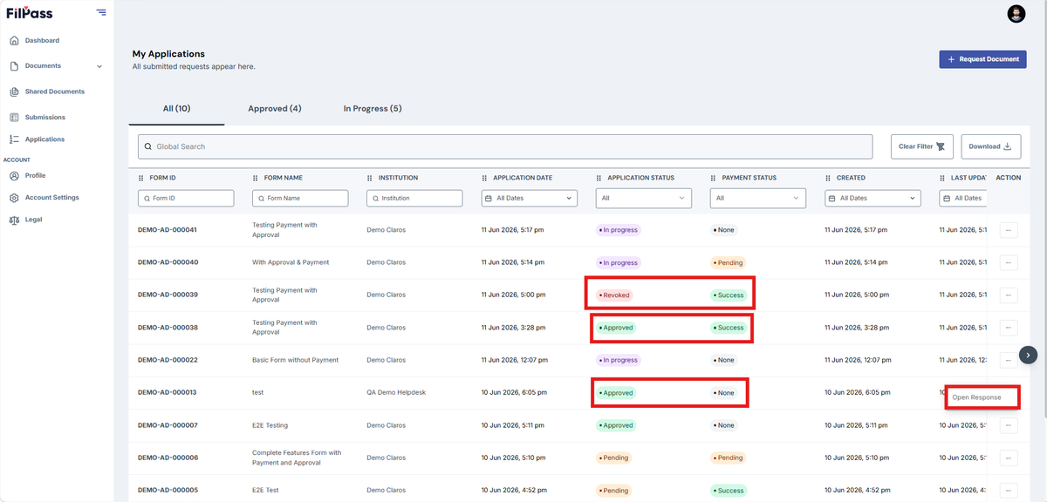The image size is (1047, 502).
Task: Open the Dashboard sidebar item
Action: (42, 40)
